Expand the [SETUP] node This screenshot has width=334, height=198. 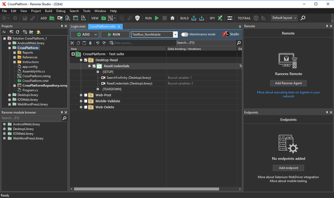98,72
